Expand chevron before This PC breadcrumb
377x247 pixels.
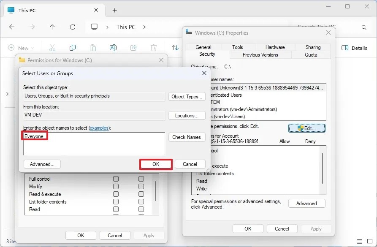(x=107, y=27)
